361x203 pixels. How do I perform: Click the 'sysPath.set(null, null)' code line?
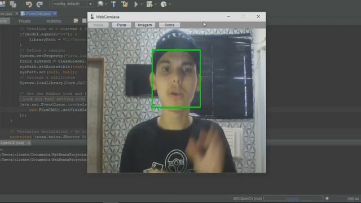49,72
